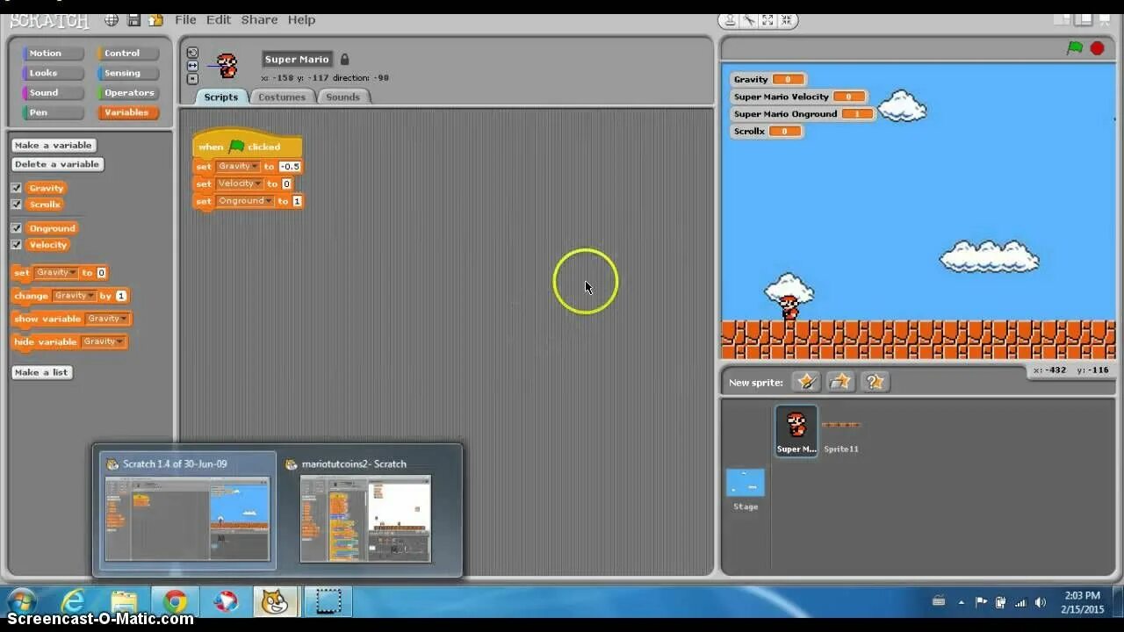Choose don't rotate style button

point(192,79)
